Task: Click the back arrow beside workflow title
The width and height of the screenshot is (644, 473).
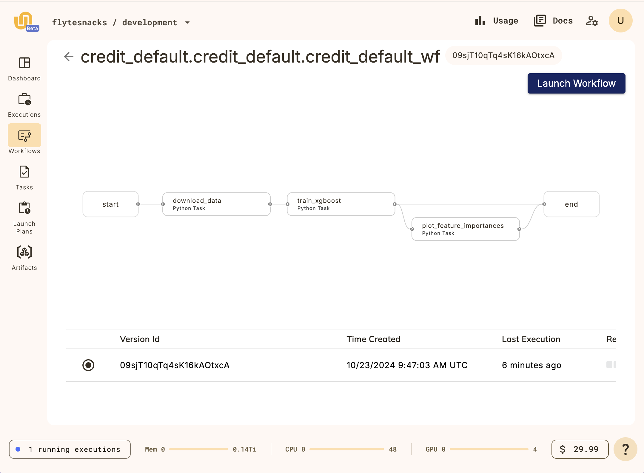Action: point(69,57)
